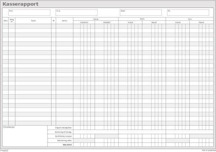216x152 pixels.
Task: Click the Konto column header
Action: pyautogui.click(x=64, y=21)
